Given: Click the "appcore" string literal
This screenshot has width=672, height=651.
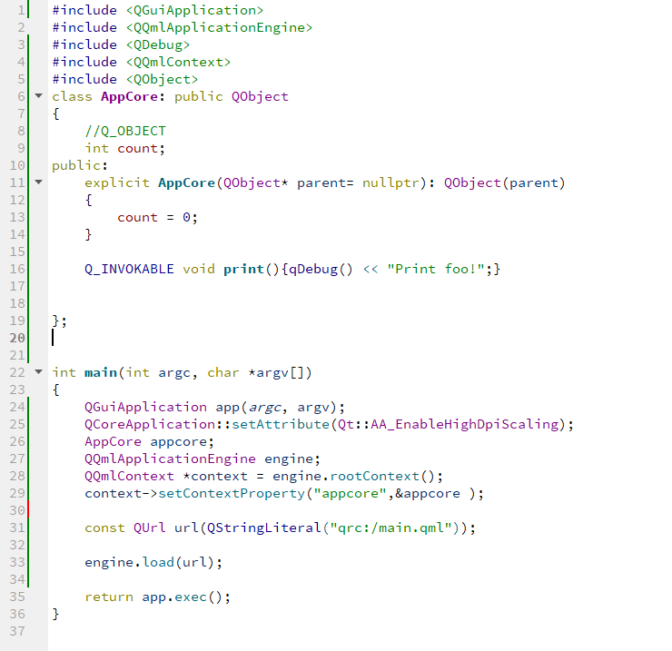Looking at the screenshot, I should point(350,493).
